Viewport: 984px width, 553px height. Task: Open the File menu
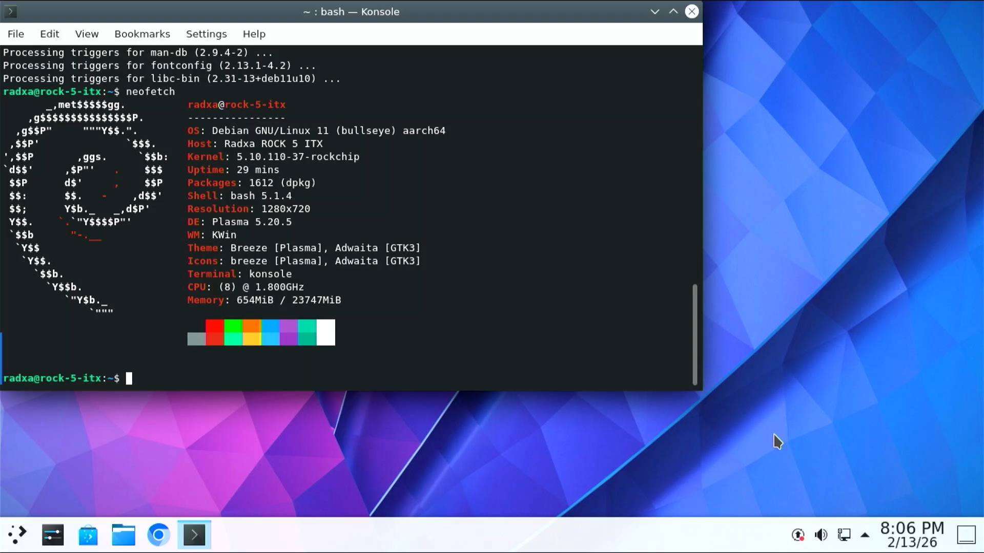(x=16, y=34)
